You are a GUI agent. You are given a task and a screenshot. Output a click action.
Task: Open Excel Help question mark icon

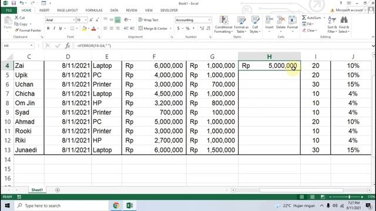[341, 3]
